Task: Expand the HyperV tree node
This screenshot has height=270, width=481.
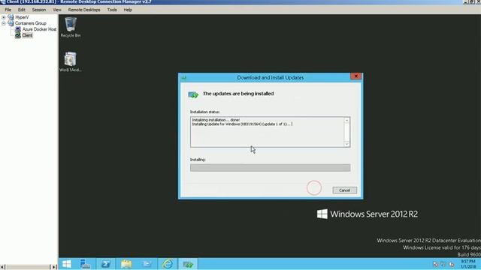Action: click(3, 17)
